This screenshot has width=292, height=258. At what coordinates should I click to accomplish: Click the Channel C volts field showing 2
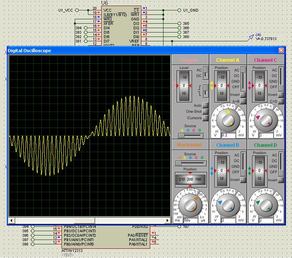266,135
